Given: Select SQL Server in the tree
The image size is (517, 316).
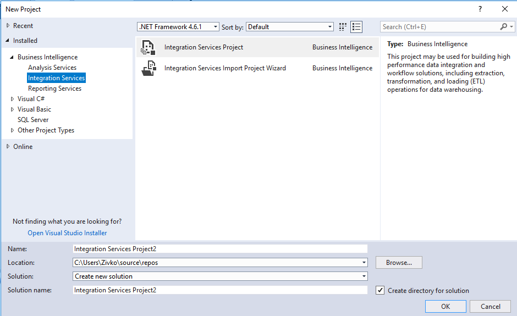Looking at the screenshot, I should (x=33, y=120).
